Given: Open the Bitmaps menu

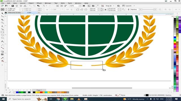Looking at the screenshot, I should pyautogui.click(x=48, y=3).
